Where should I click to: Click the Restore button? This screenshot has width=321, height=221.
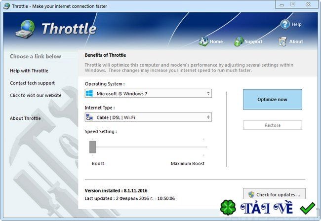(x=272, y=125)
